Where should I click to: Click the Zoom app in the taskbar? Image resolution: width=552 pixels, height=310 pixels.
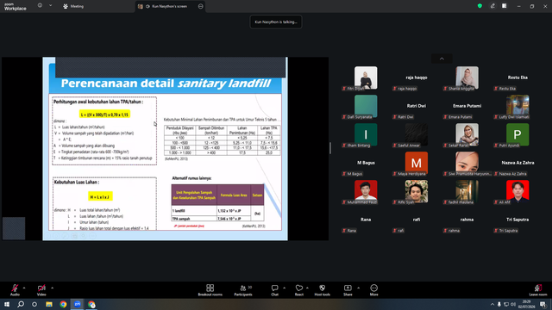78,304
